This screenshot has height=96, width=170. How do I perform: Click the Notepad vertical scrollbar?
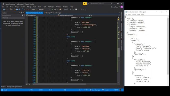click(168, 51)
